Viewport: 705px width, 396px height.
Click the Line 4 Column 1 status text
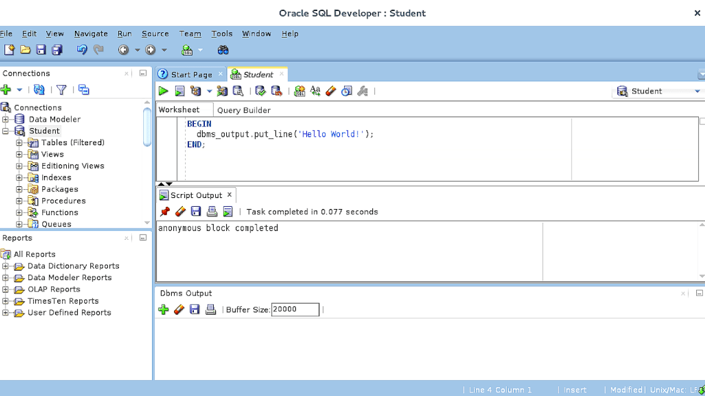[x=500, y=390]
